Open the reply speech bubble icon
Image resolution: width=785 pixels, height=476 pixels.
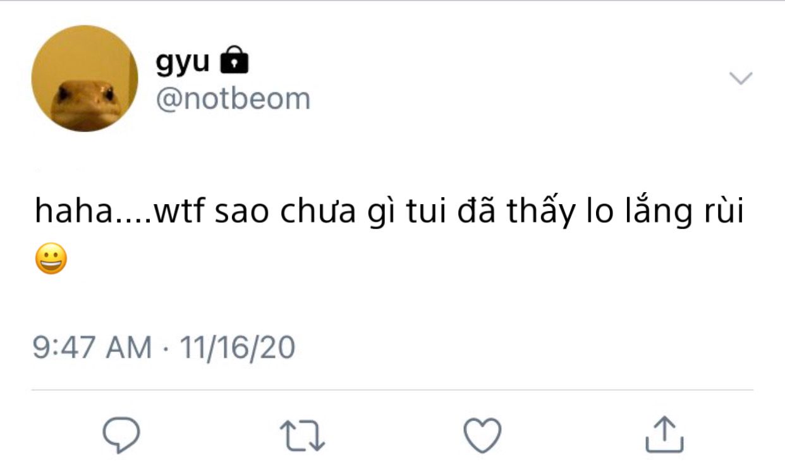(121, 434)
